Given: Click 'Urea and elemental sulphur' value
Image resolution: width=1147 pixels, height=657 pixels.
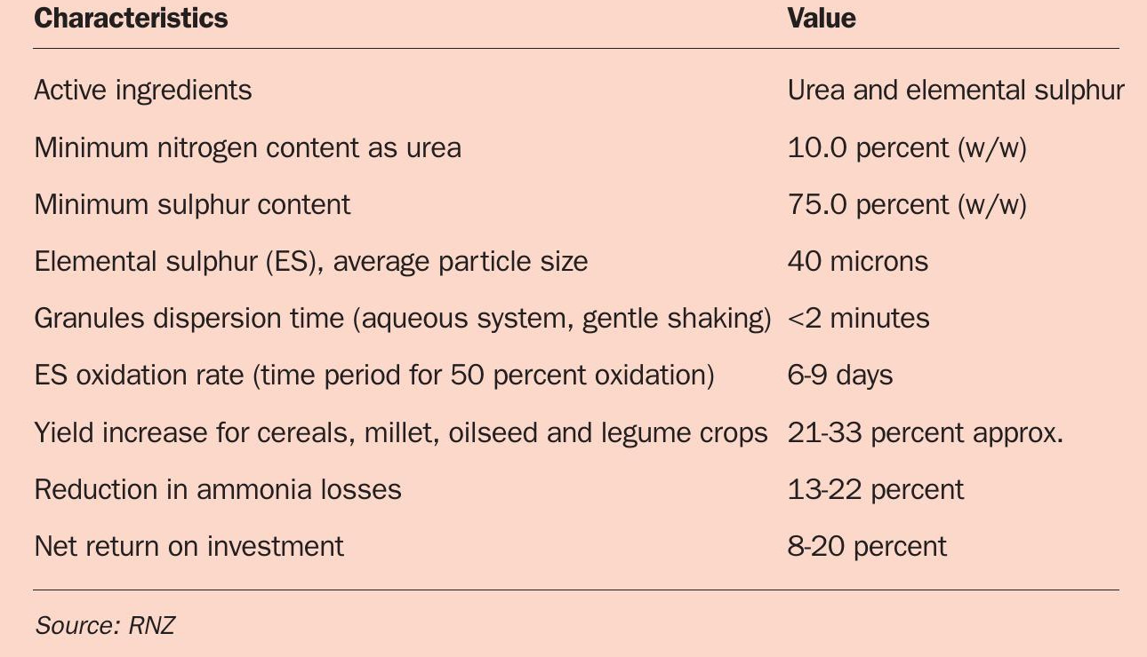Looking at the screenshot, I should (956, 91).
